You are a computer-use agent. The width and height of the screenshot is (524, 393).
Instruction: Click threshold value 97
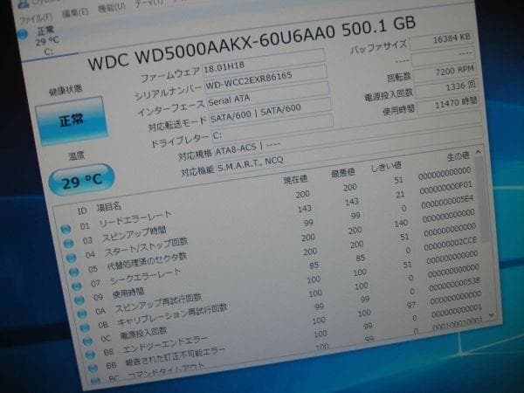[x=411, y=305]
